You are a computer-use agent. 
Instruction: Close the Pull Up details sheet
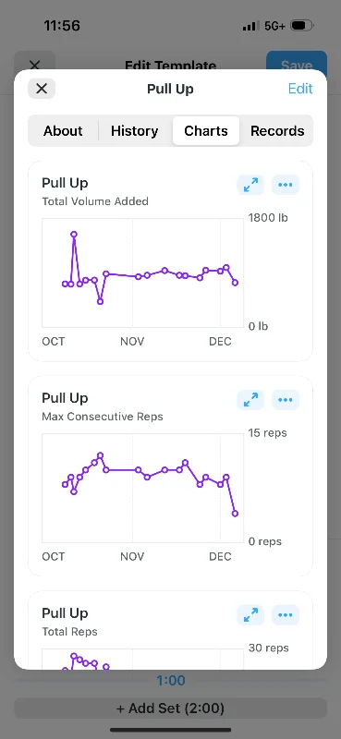42,89
